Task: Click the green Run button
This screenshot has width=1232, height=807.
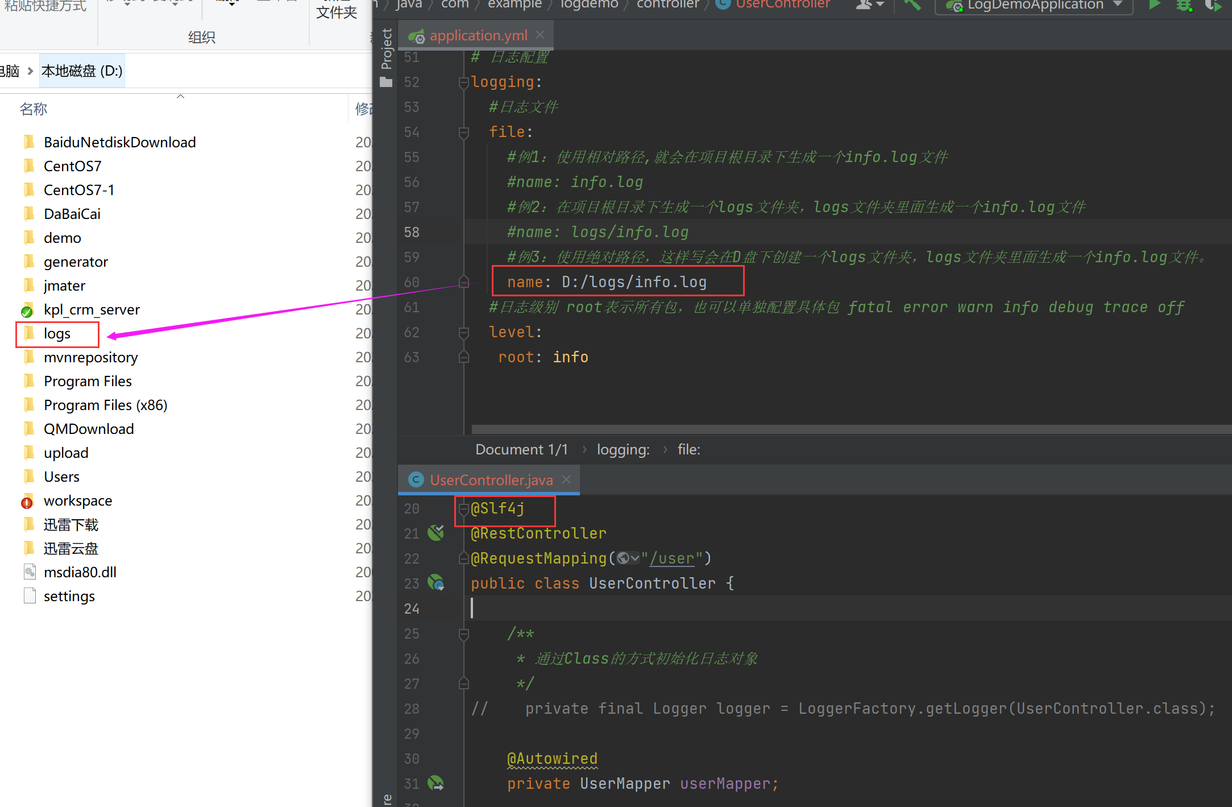Action: click(x=1154, y=5)
